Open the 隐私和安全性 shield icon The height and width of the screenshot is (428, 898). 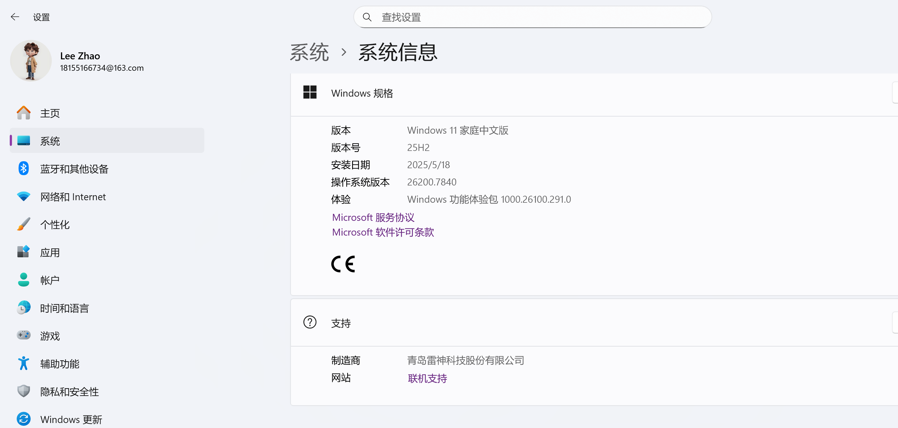(23, 391)
